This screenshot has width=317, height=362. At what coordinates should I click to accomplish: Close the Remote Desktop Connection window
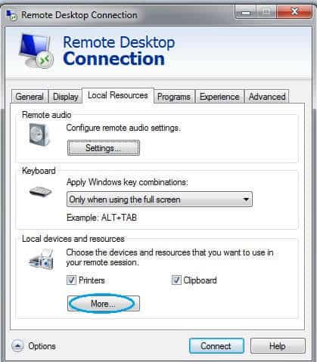294,12
